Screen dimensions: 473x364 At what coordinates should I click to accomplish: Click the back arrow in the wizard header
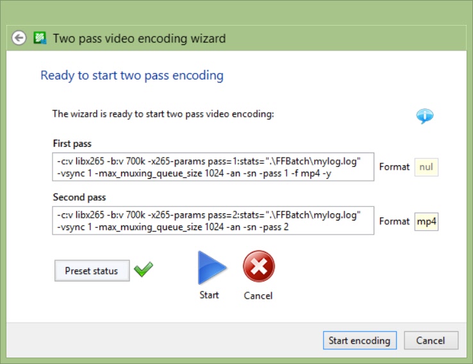(x=19, y=38)
